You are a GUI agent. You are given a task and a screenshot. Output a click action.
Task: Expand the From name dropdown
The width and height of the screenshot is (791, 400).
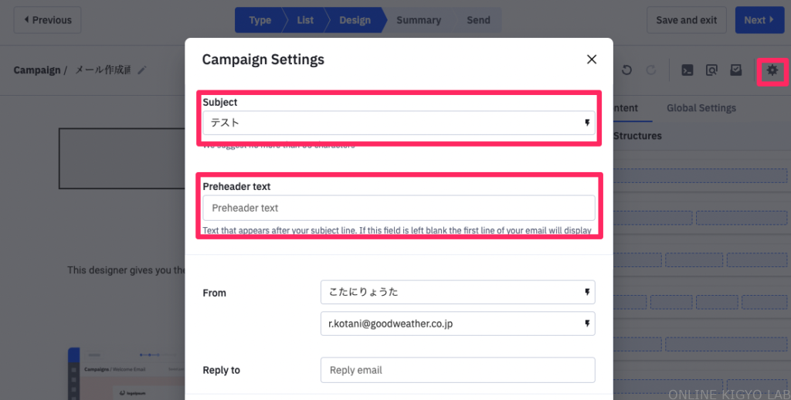(x=587, y=293)
